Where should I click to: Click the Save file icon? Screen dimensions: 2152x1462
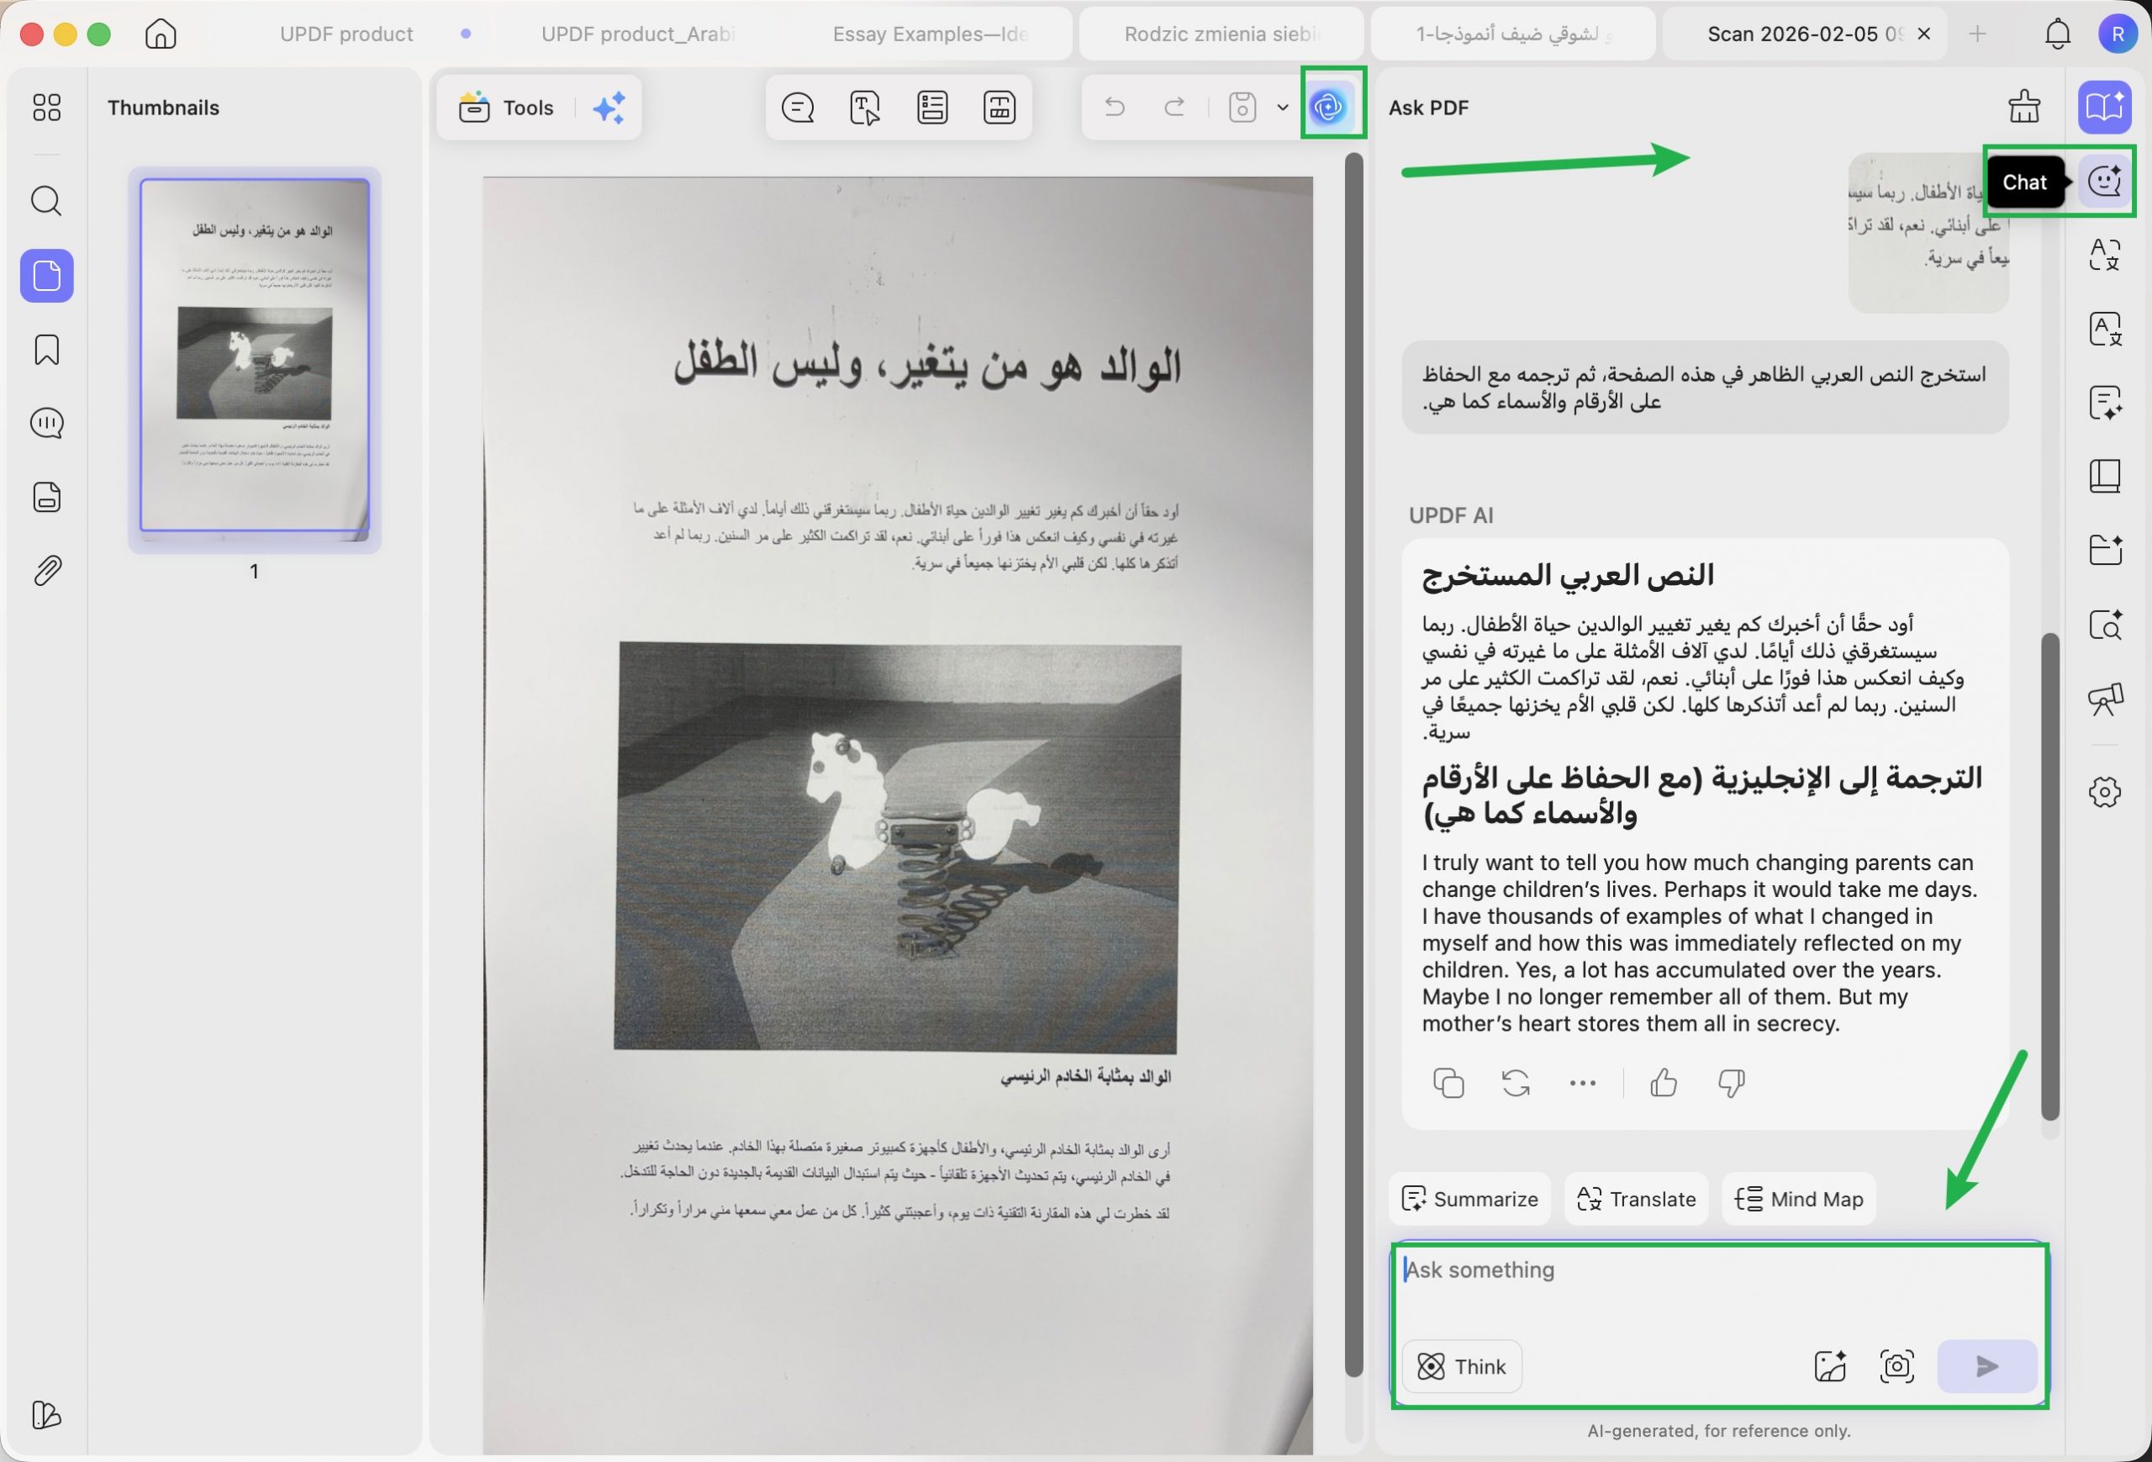(x=1242, y=108)
